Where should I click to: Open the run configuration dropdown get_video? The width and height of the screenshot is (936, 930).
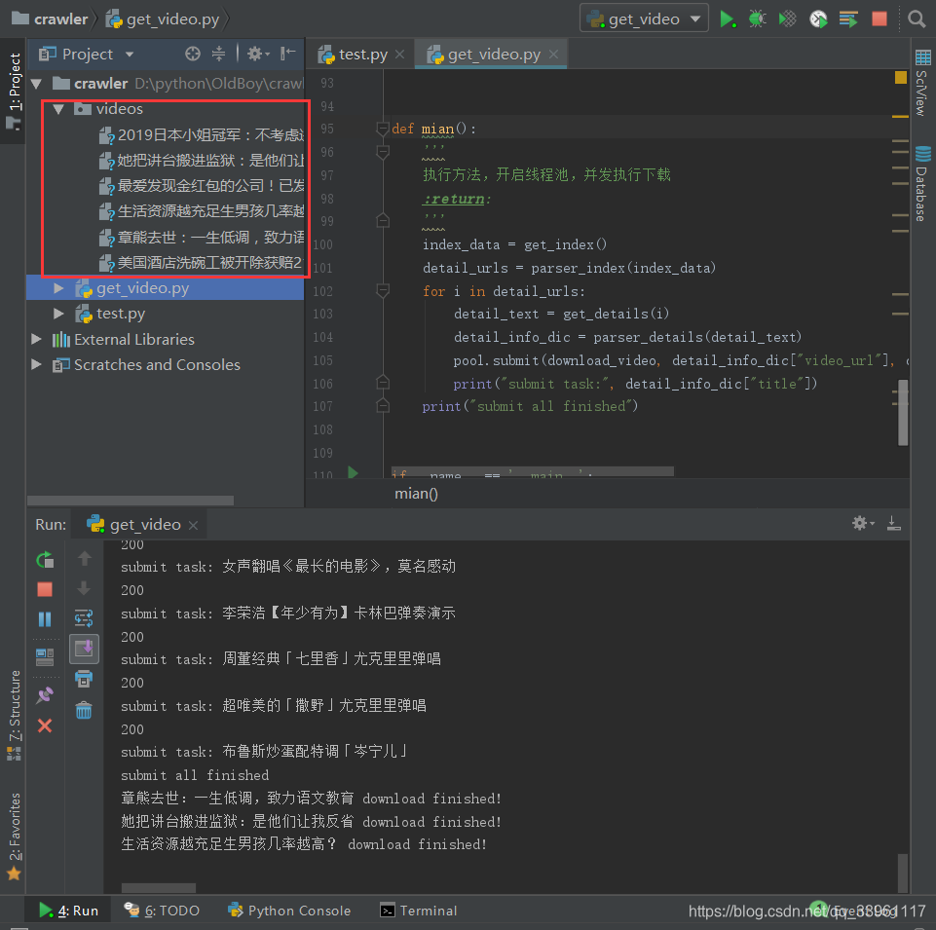(x=644, y=19)
